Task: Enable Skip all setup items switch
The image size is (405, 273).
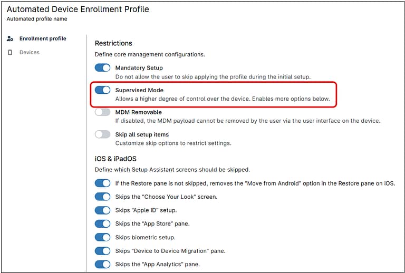Action: [x=102, y=134]
